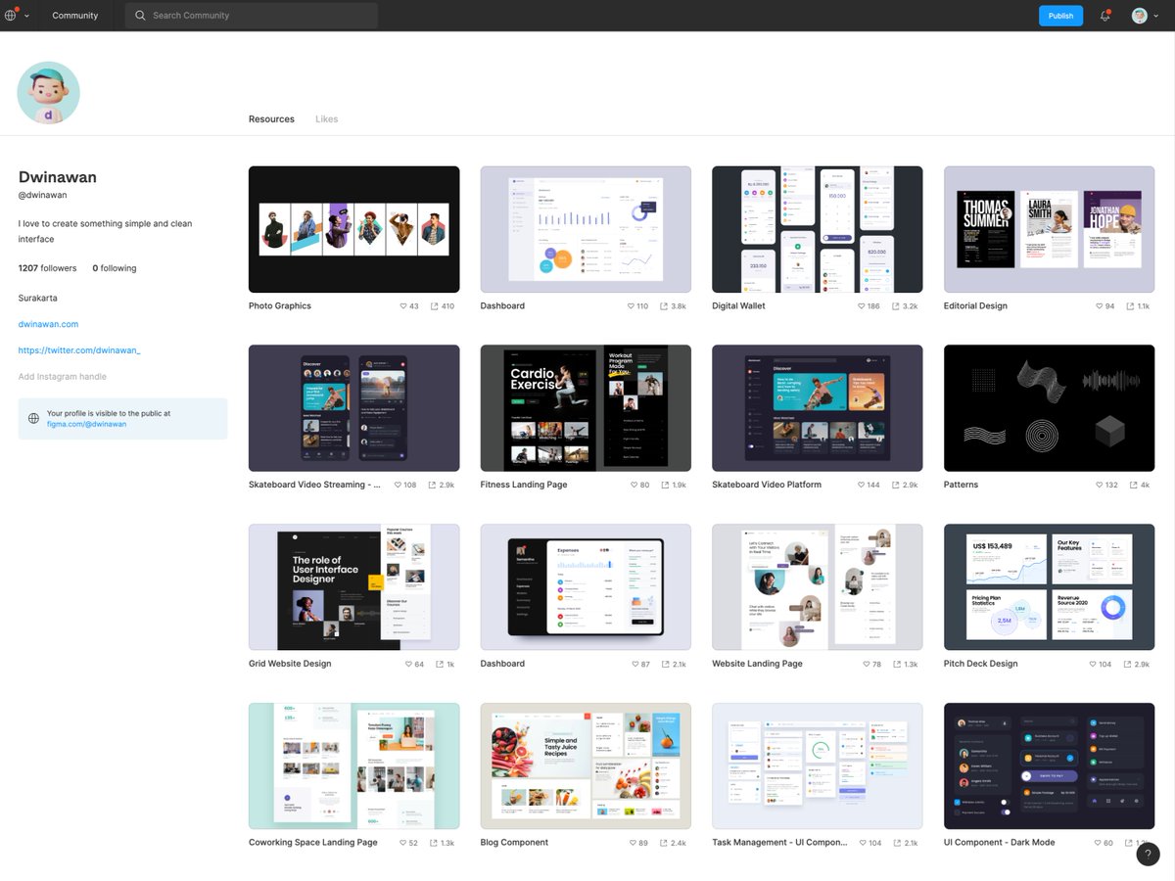Open the Grid Website Design thumbnail
1175x881 pixels.
click(x=353, y=587)
